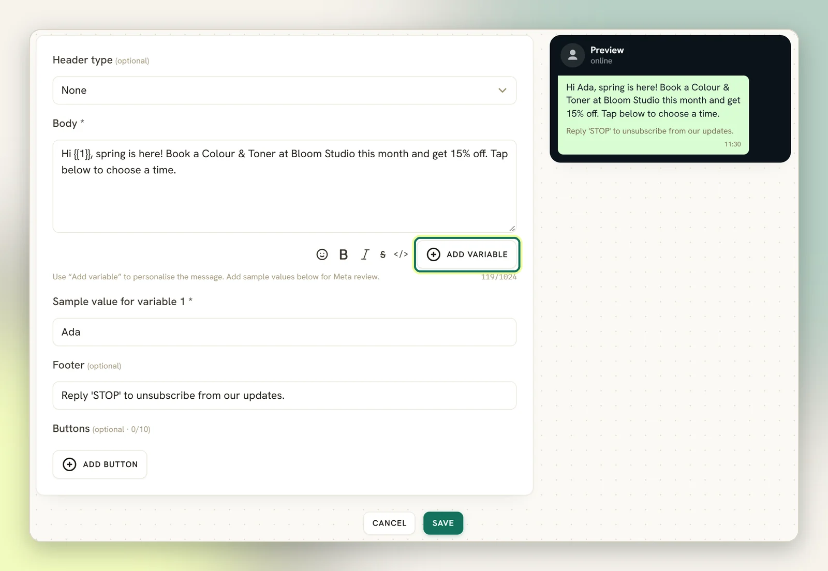
Task: Click the 'Header type' label
Action: coord(82,60)
